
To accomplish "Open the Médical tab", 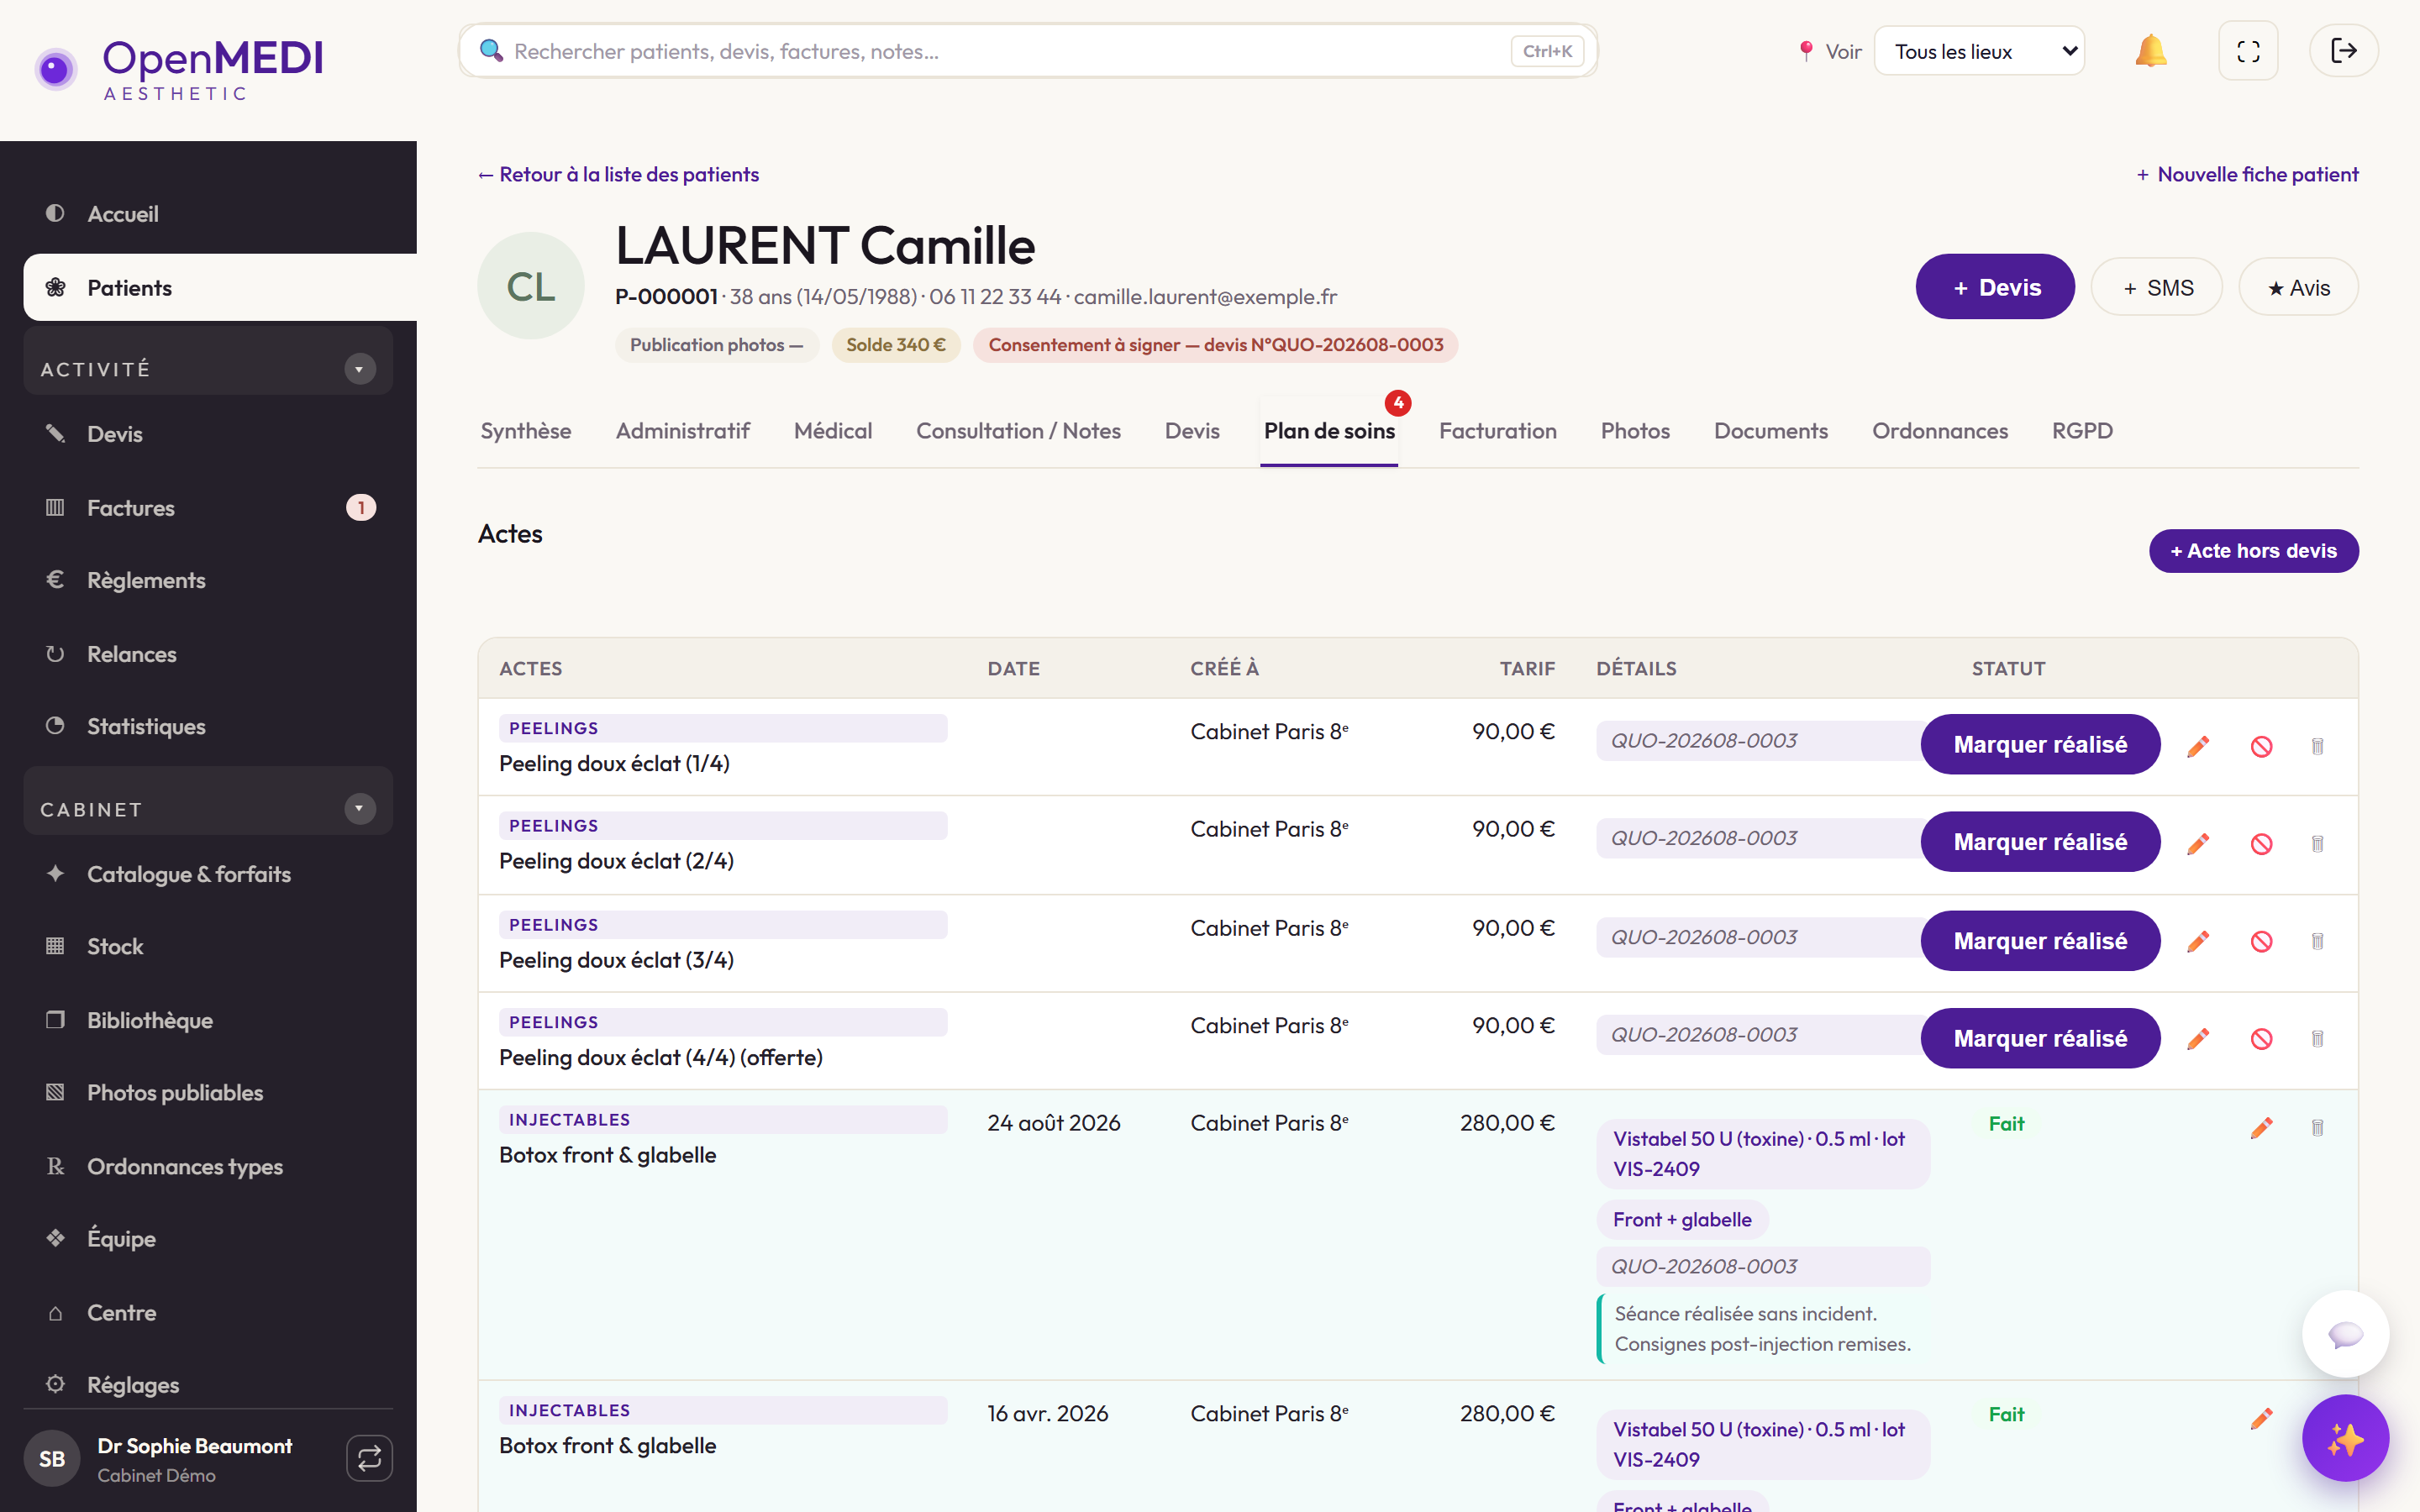I will click(x=832, y=431).
